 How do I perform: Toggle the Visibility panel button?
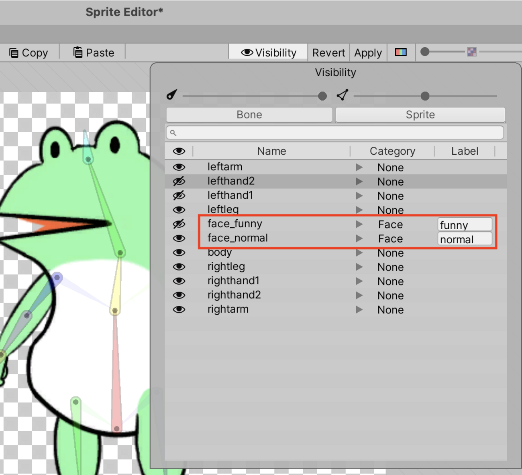[x=268, y=53]
